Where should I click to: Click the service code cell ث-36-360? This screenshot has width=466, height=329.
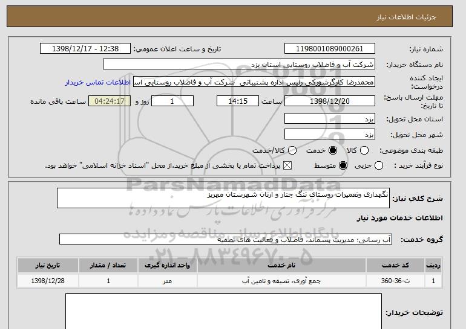click(x=395, y=281)
